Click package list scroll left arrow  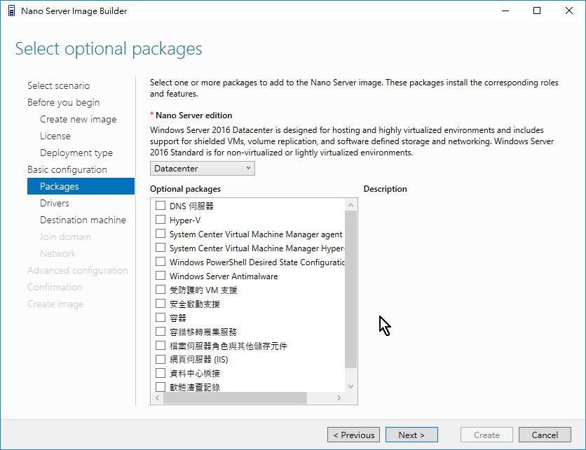(157, 398)
